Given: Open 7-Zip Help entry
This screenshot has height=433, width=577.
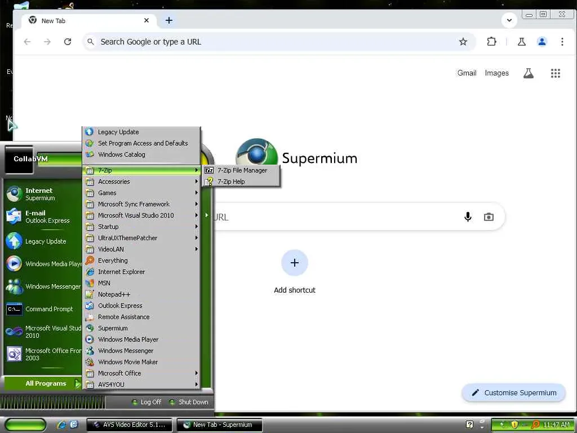Looking at the screenshot, I should coord(241,182).
